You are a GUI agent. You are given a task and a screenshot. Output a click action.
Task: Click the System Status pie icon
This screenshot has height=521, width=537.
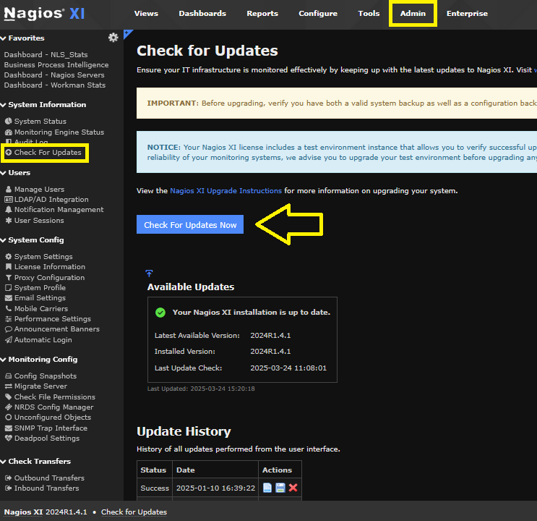click(9, 121)
